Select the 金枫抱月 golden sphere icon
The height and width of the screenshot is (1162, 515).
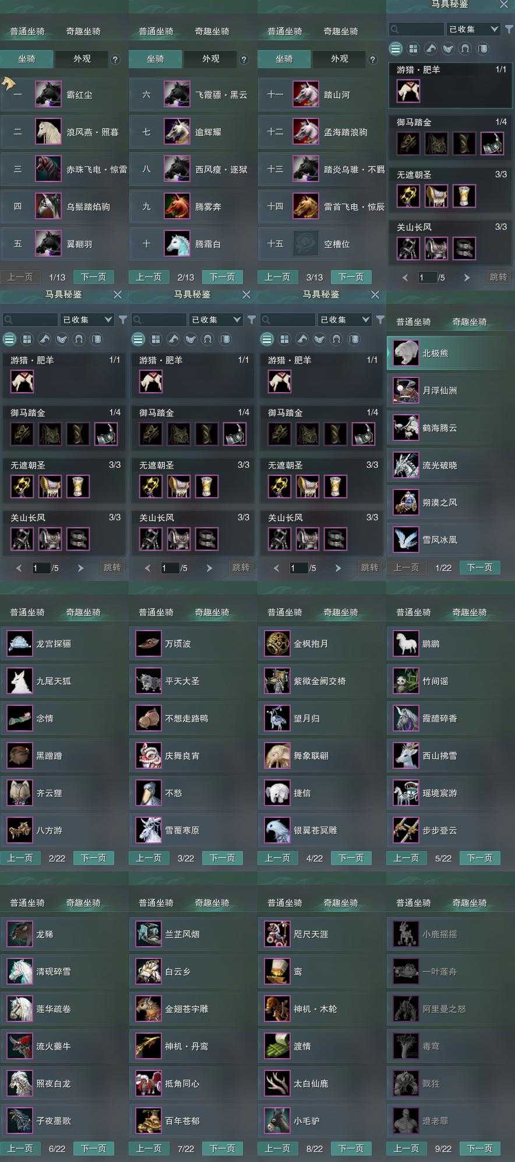(277, 643)
